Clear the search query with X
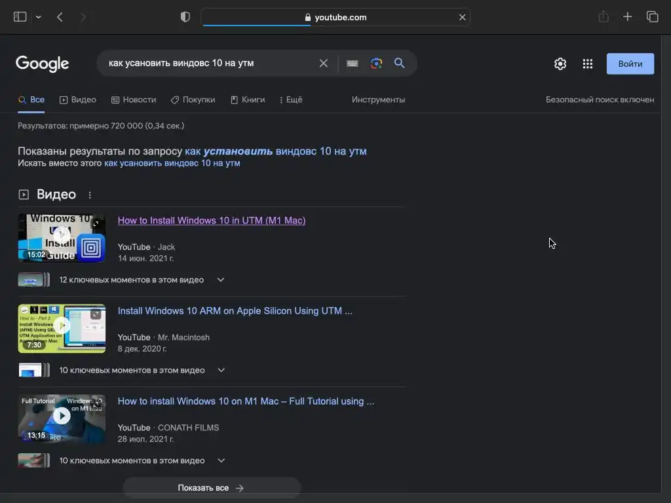Screen dimensions: 671x503 [x=324, y=64]
